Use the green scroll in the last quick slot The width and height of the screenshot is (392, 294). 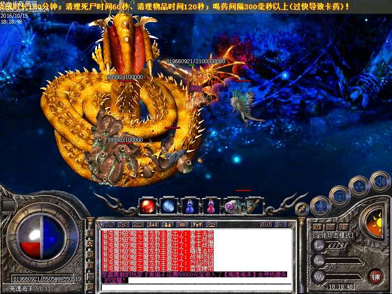point(253,206)
